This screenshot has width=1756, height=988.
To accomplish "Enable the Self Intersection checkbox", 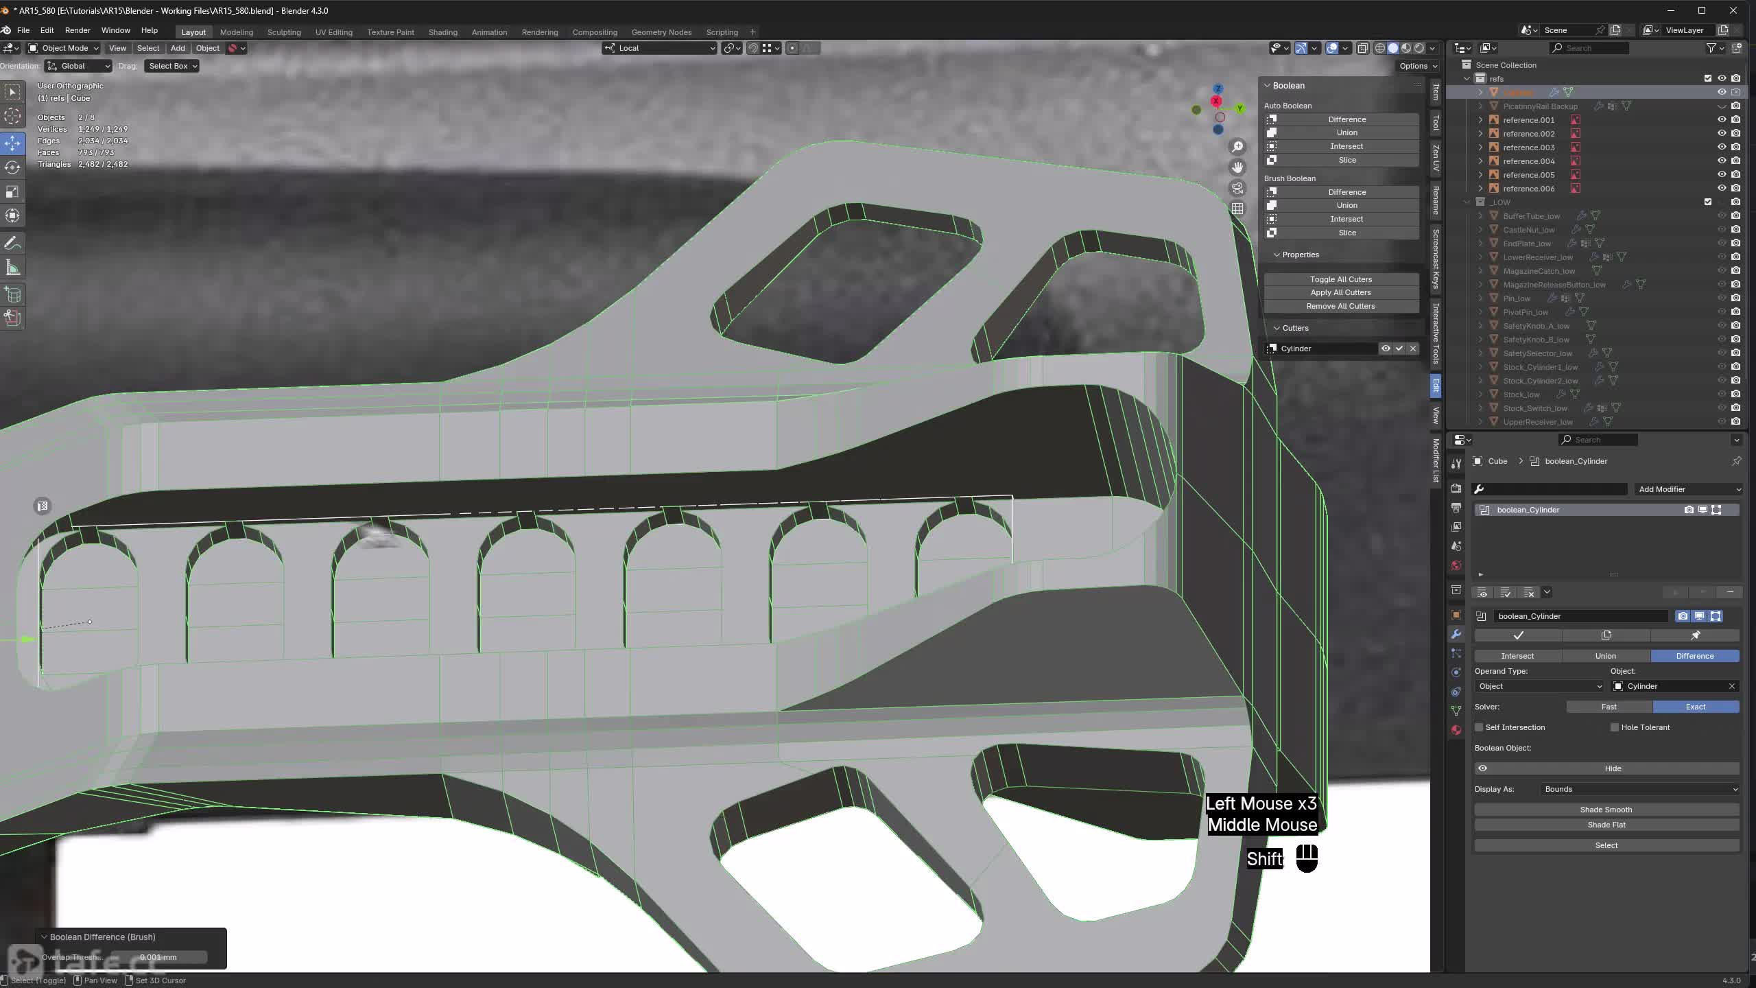I will [1480, 727].
